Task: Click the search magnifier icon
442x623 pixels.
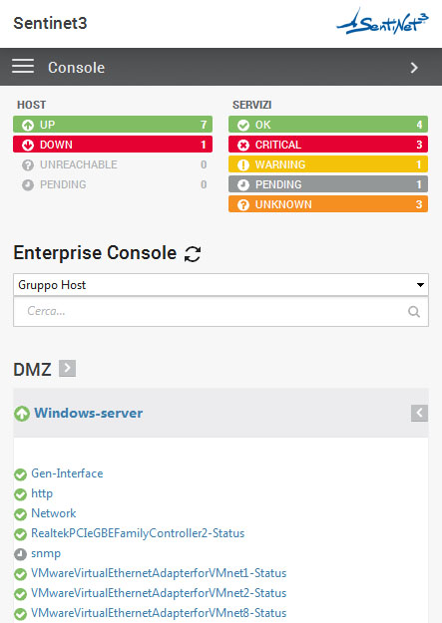Action: click(414, 312)
